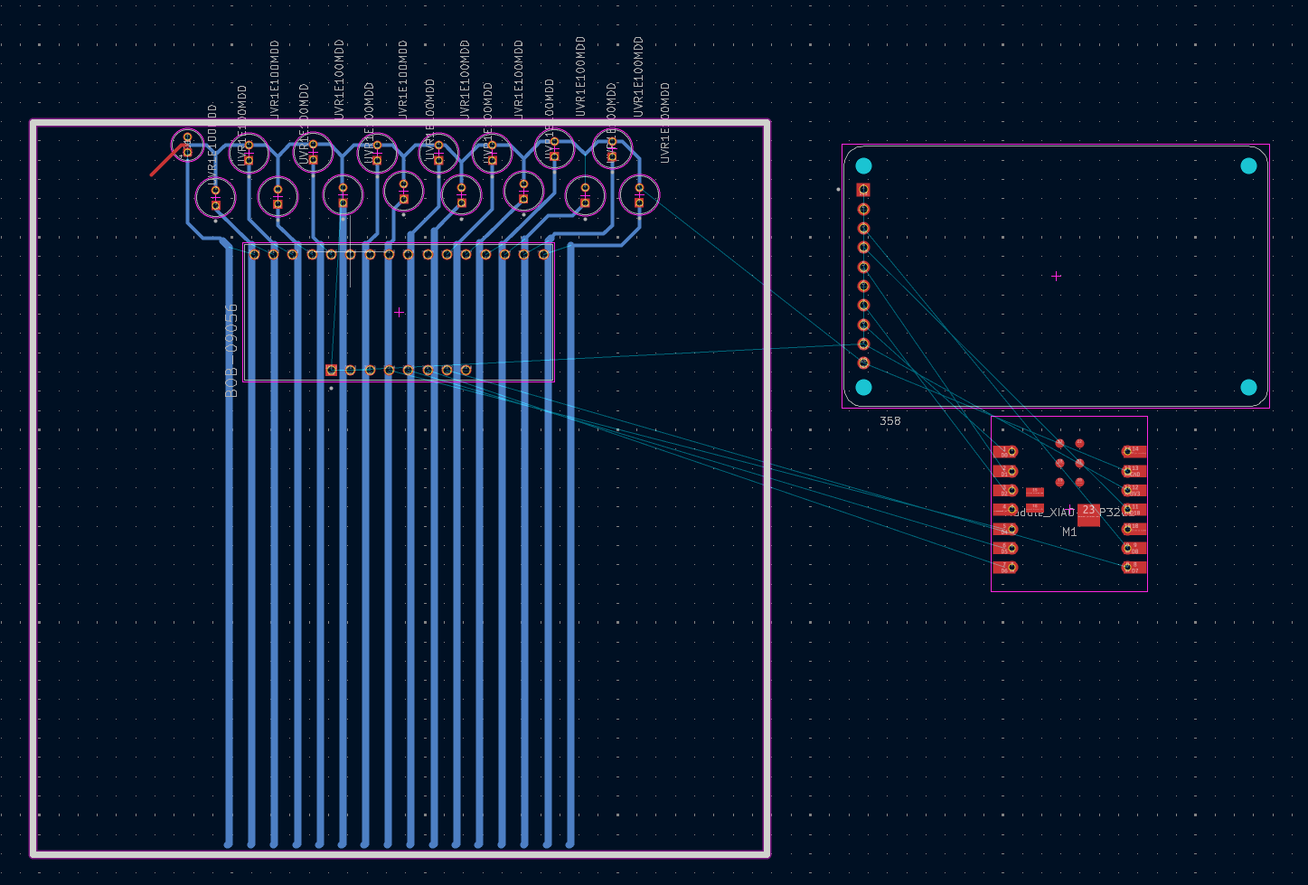
Task: Click the last pad in BOB-09056 lower row
Action: (x=466, y=370)
